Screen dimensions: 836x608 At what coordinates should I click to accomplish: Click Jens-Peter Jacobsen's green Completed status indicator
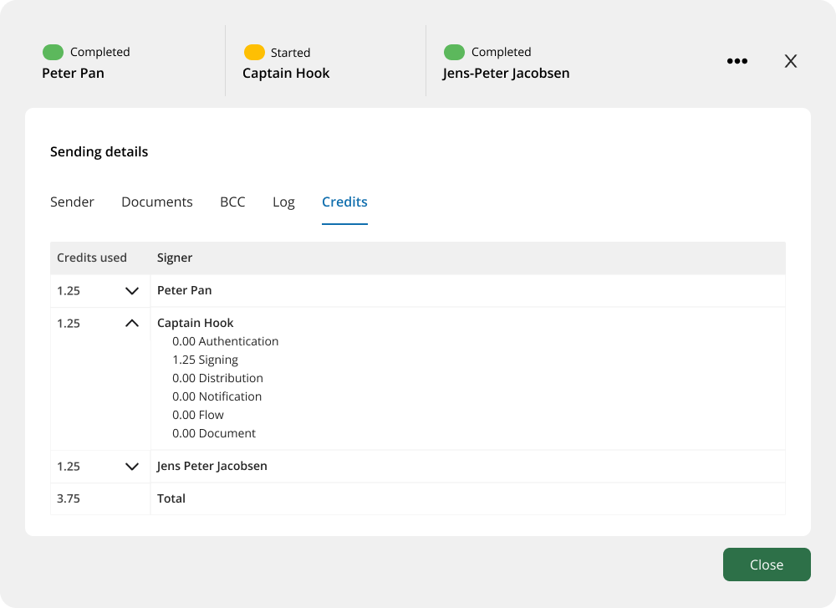tap(454, 53)
